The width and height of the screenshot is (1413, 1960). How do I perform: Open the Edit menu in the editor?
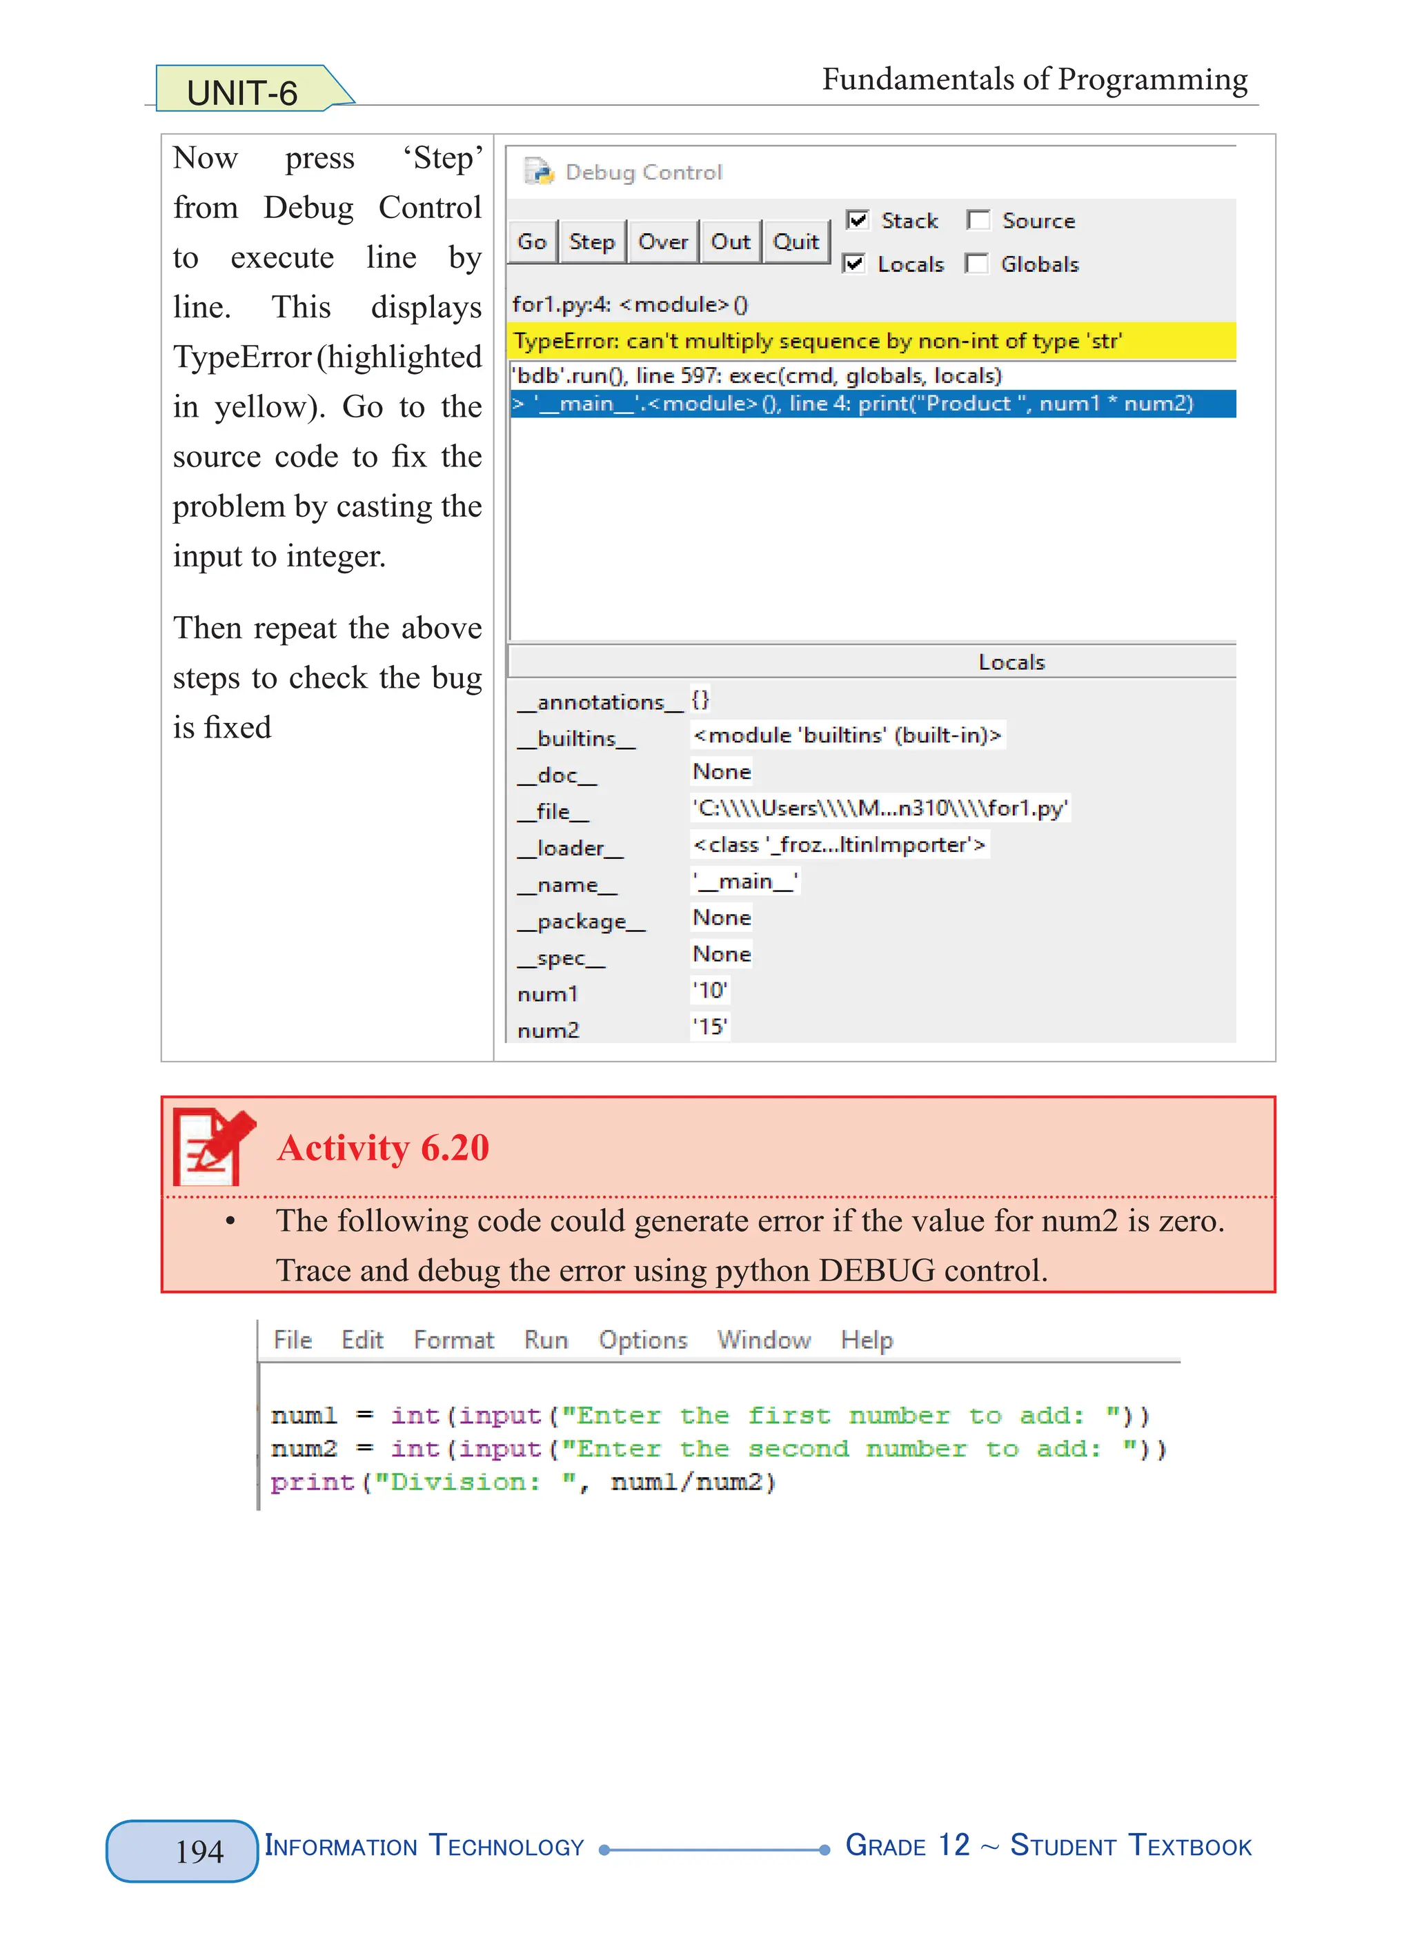pyautogui.click(x=362, y=1340)
